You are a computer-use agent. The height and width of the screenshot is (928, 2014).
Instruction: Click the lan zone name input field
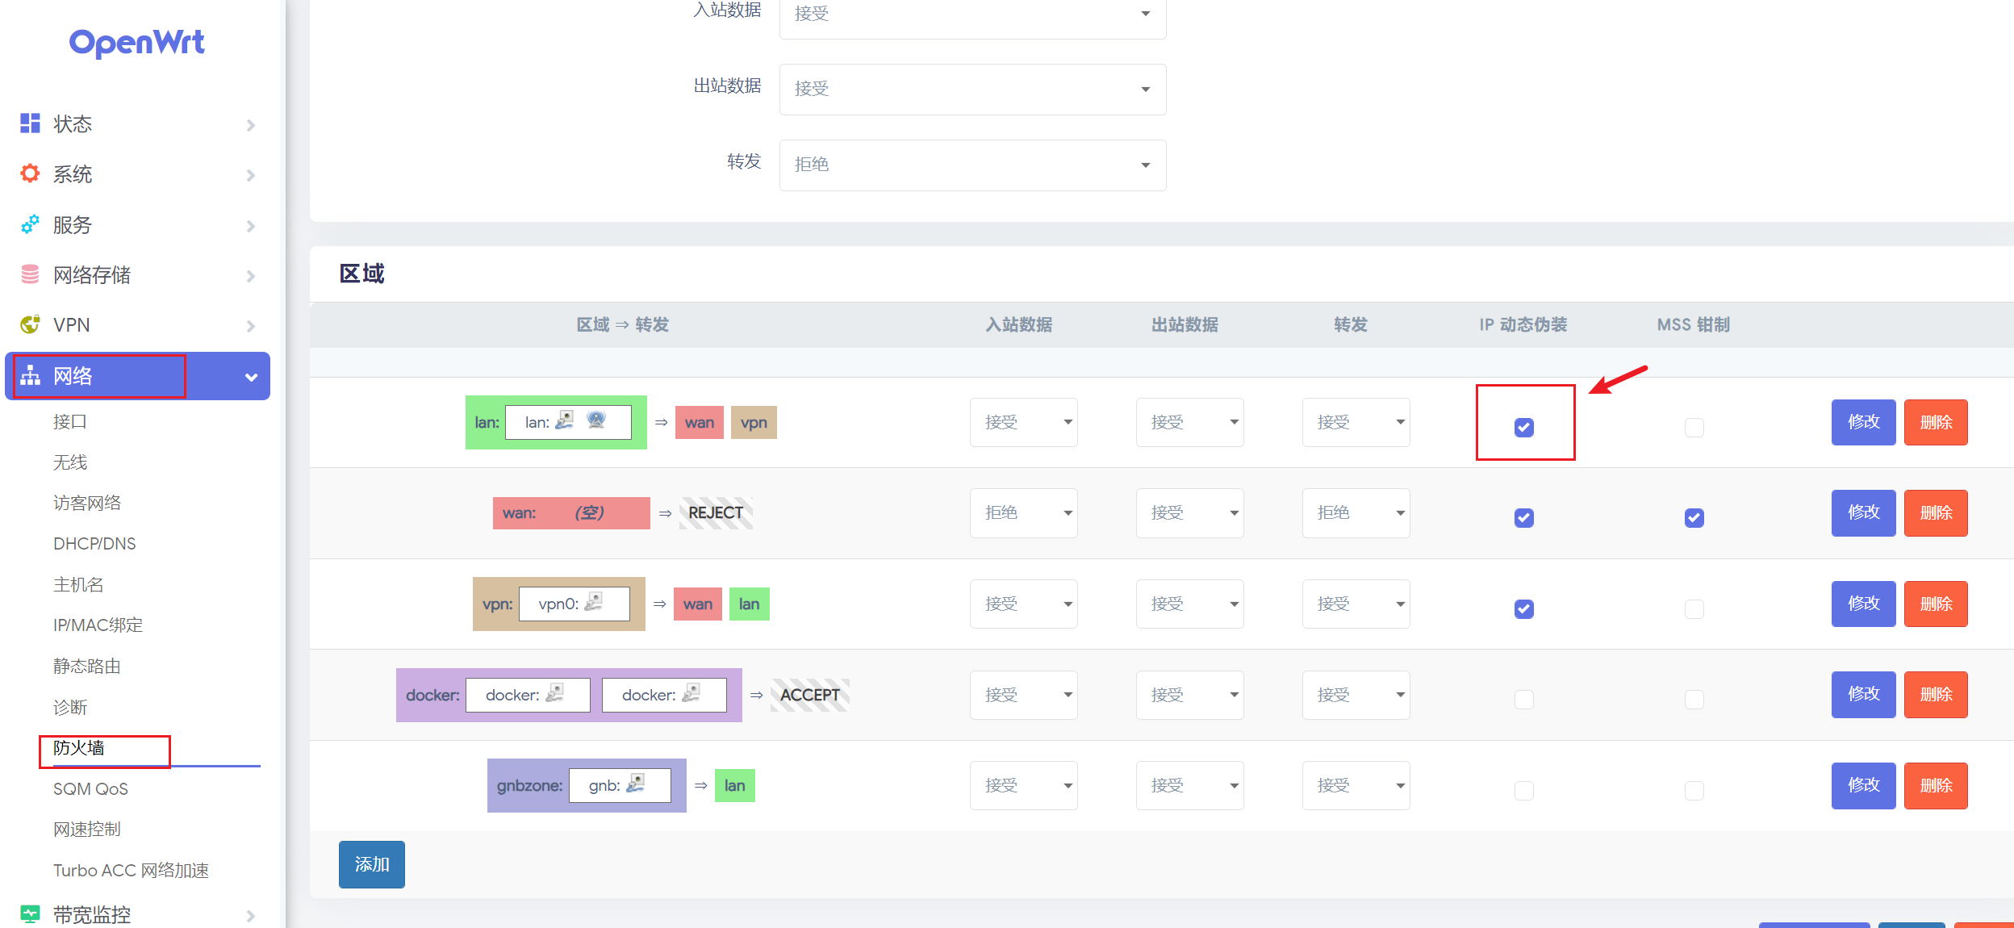coord(570,422)
